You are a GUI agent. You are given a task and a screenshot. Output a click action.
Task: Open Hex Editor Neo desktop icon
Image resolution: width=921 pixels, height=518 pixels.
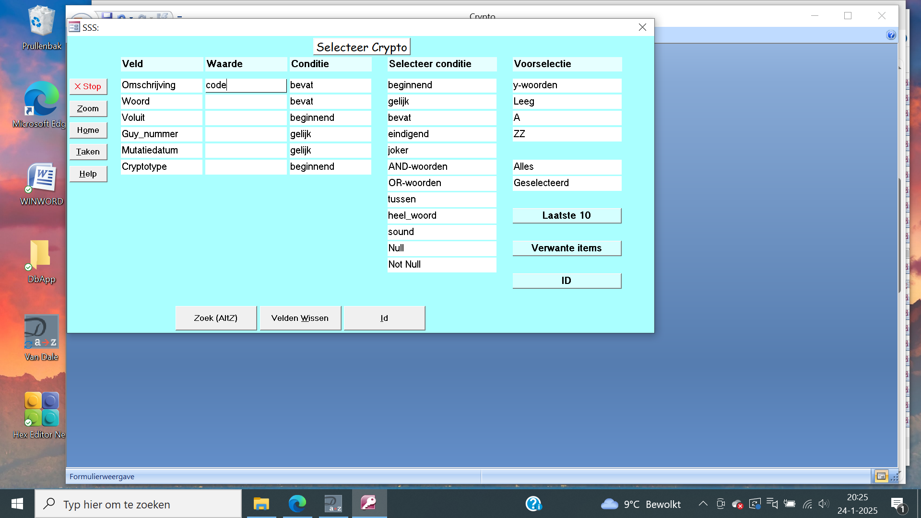pyautogui.click(x=42, y=410)
